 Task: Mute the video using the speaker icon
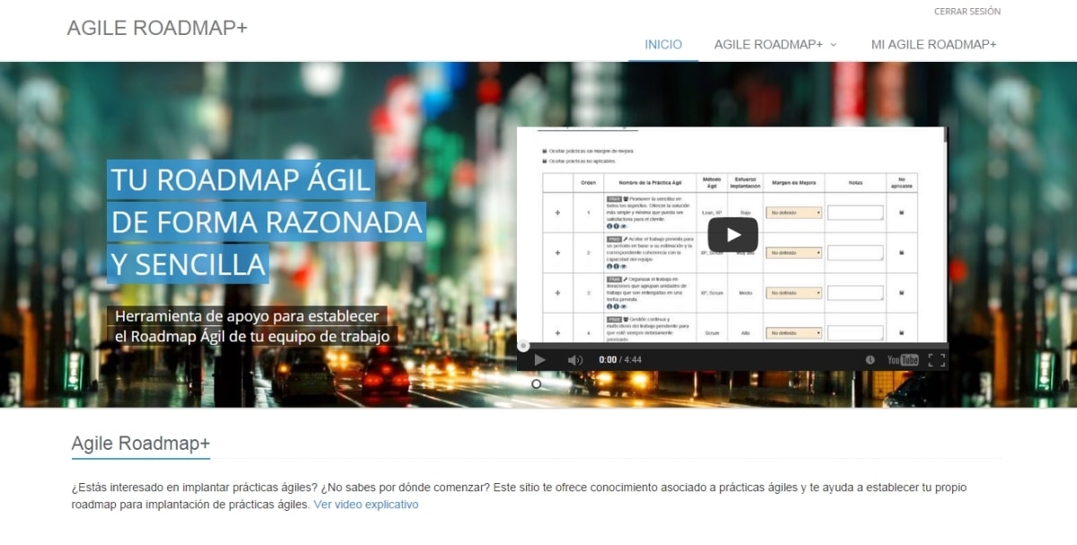(x=575, y=359)
